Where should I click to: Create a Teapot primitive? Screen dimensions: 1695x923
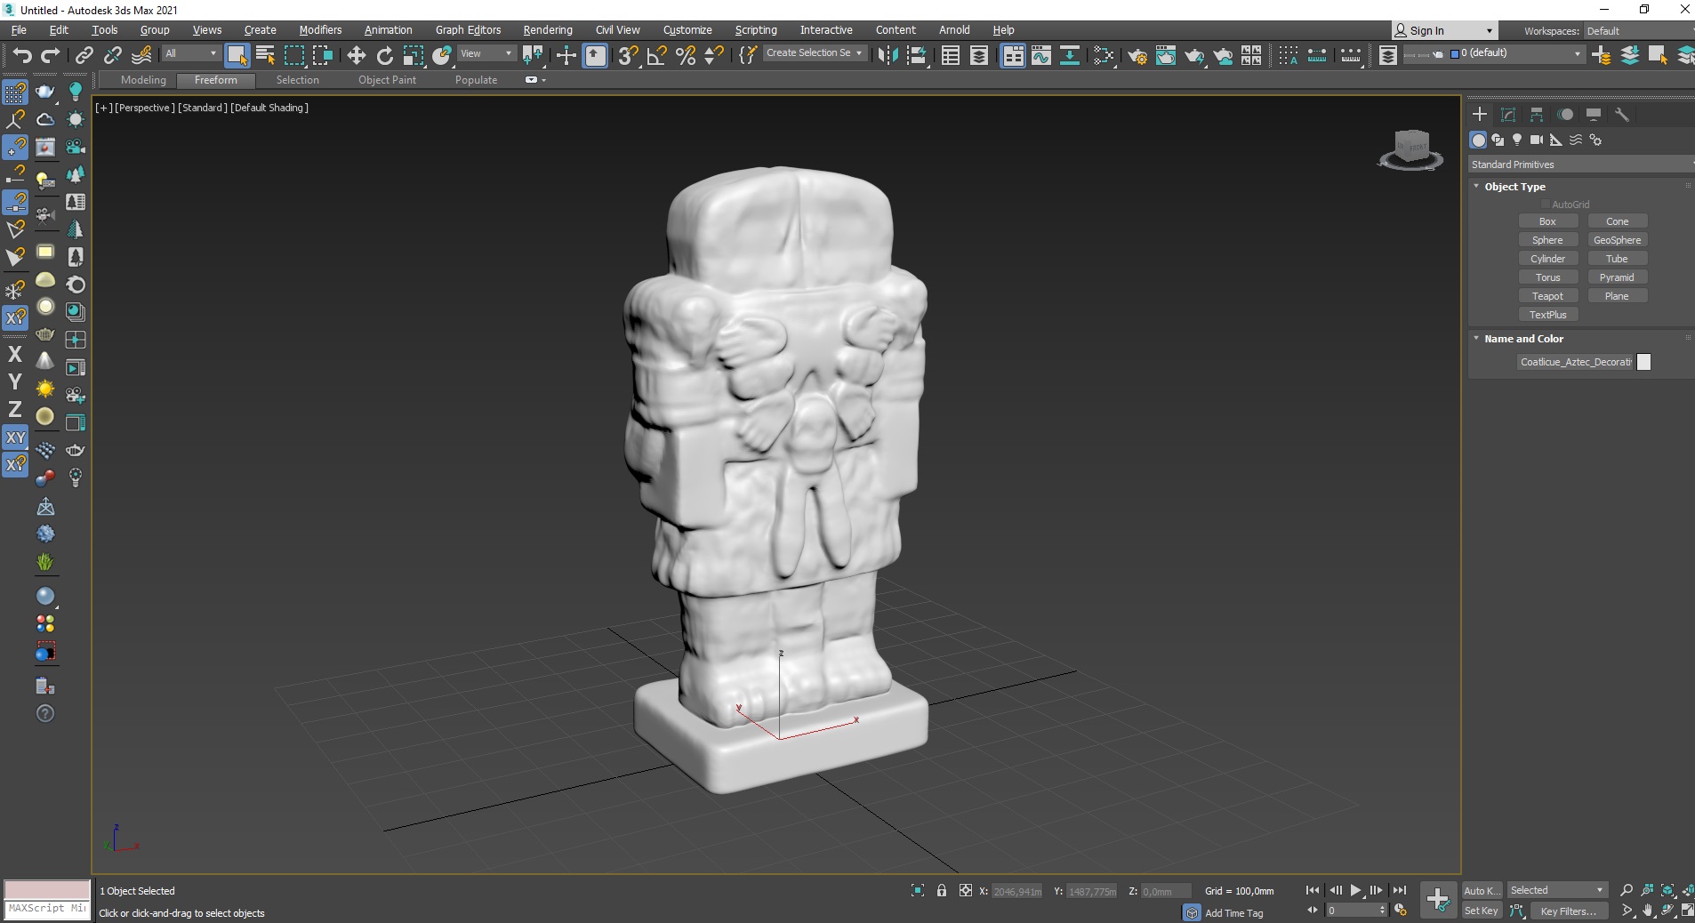coord(1547,296)
